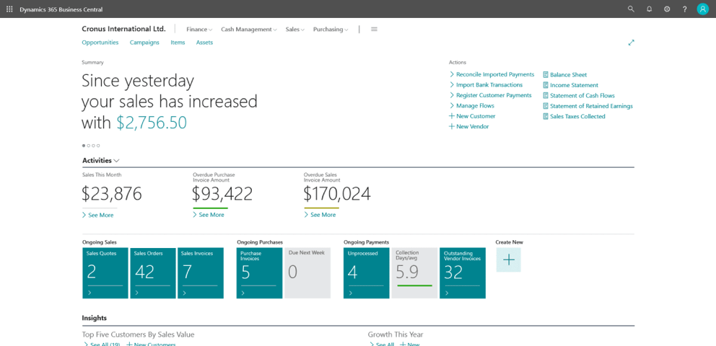Click the search magnifier icon
Image resolution: width=716 pixels, height=346 pixels.
631,9
